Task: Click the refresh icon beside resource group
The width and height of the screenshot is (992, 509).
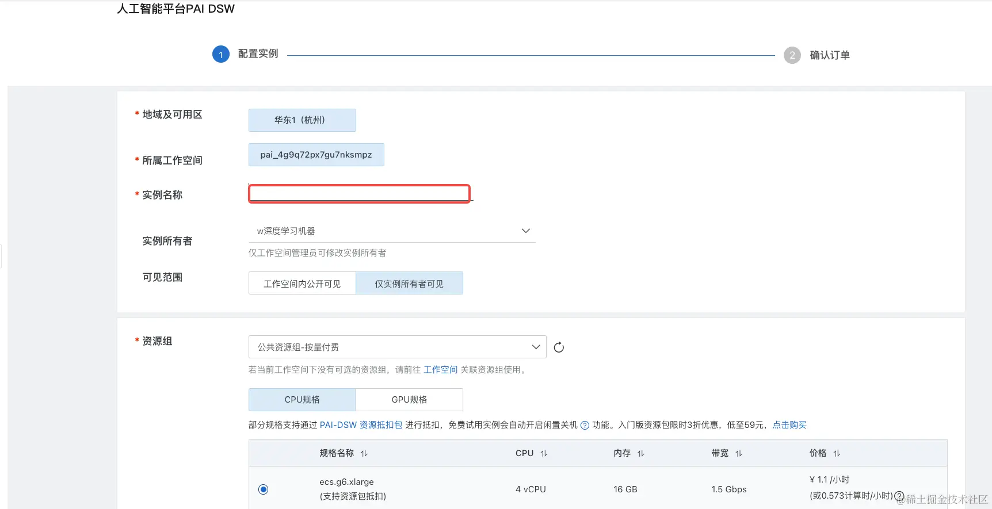Action: tap(558, 347)
